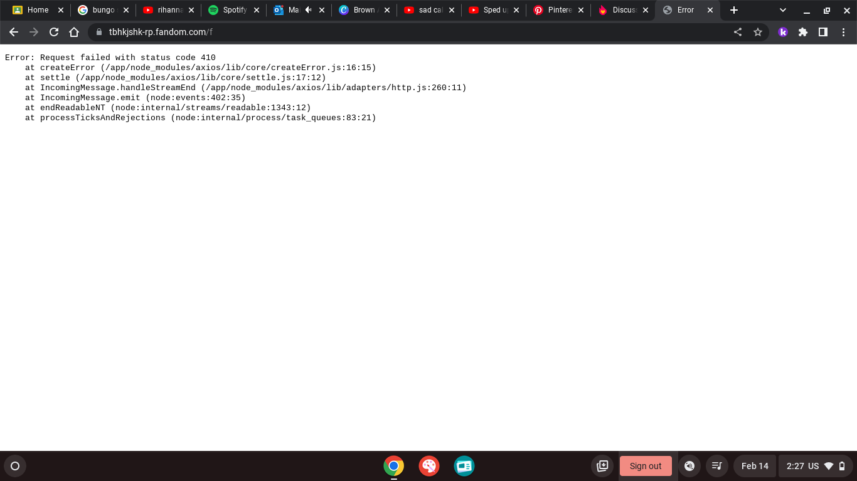
Task: Open media controls in the status tray
Action: [x=717, y=465]
